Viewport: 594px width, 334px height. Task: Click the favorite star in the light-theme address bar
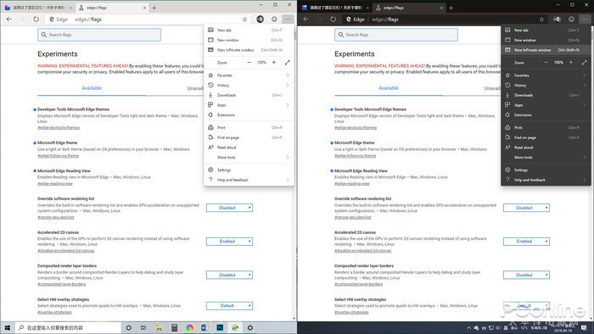point(244,19)
